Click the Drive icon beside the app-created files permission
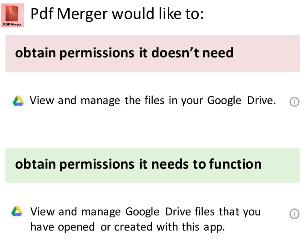Viewport: 302px width, 241px height. (18, 211)
